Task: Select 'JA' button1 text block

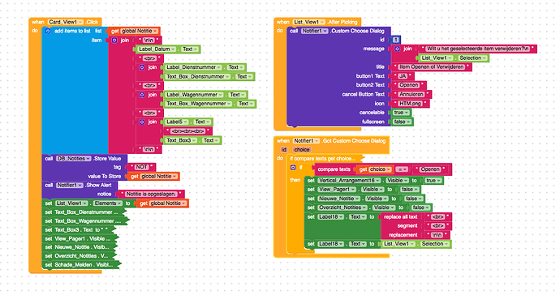Action: (x=403, y=76)
